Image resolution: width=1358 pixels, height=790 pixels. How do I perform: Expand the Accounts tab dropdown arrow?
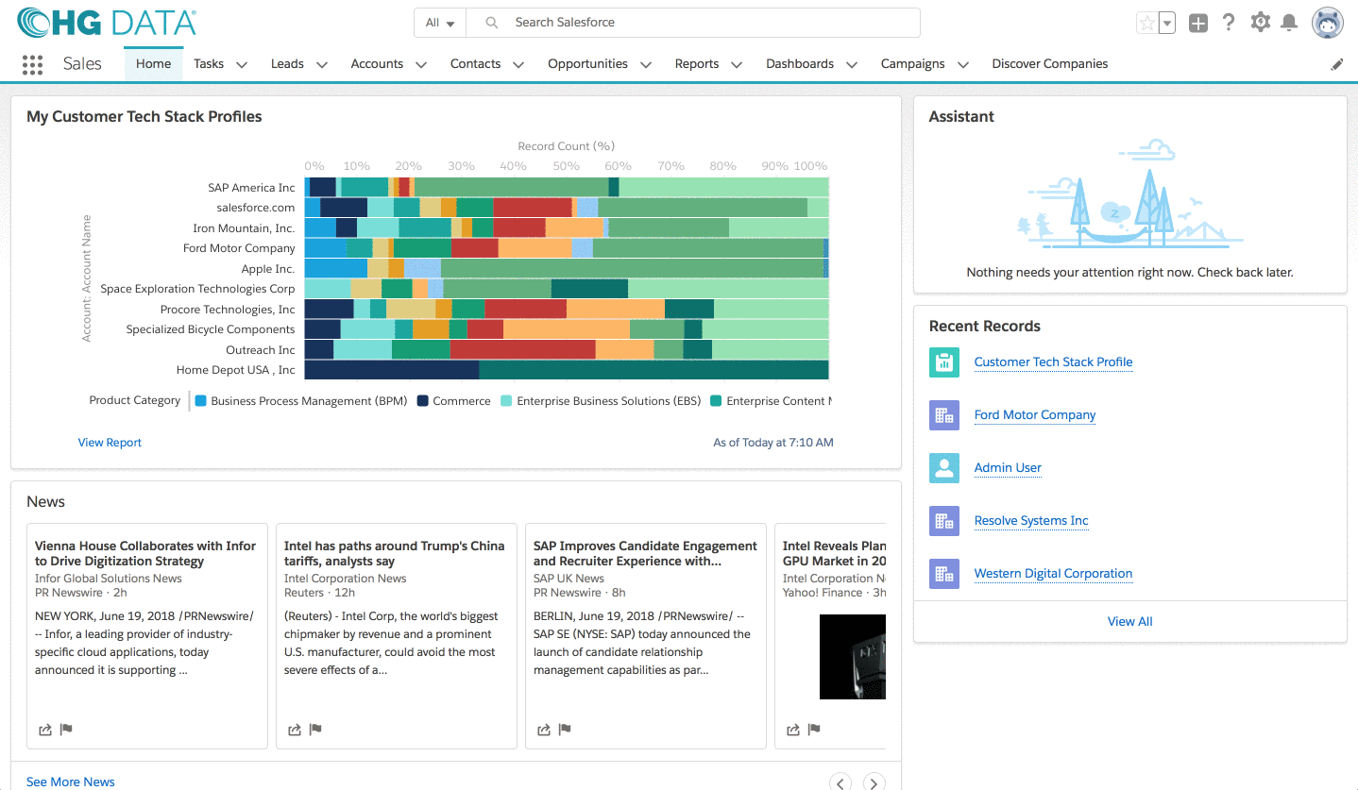[421, 65]
